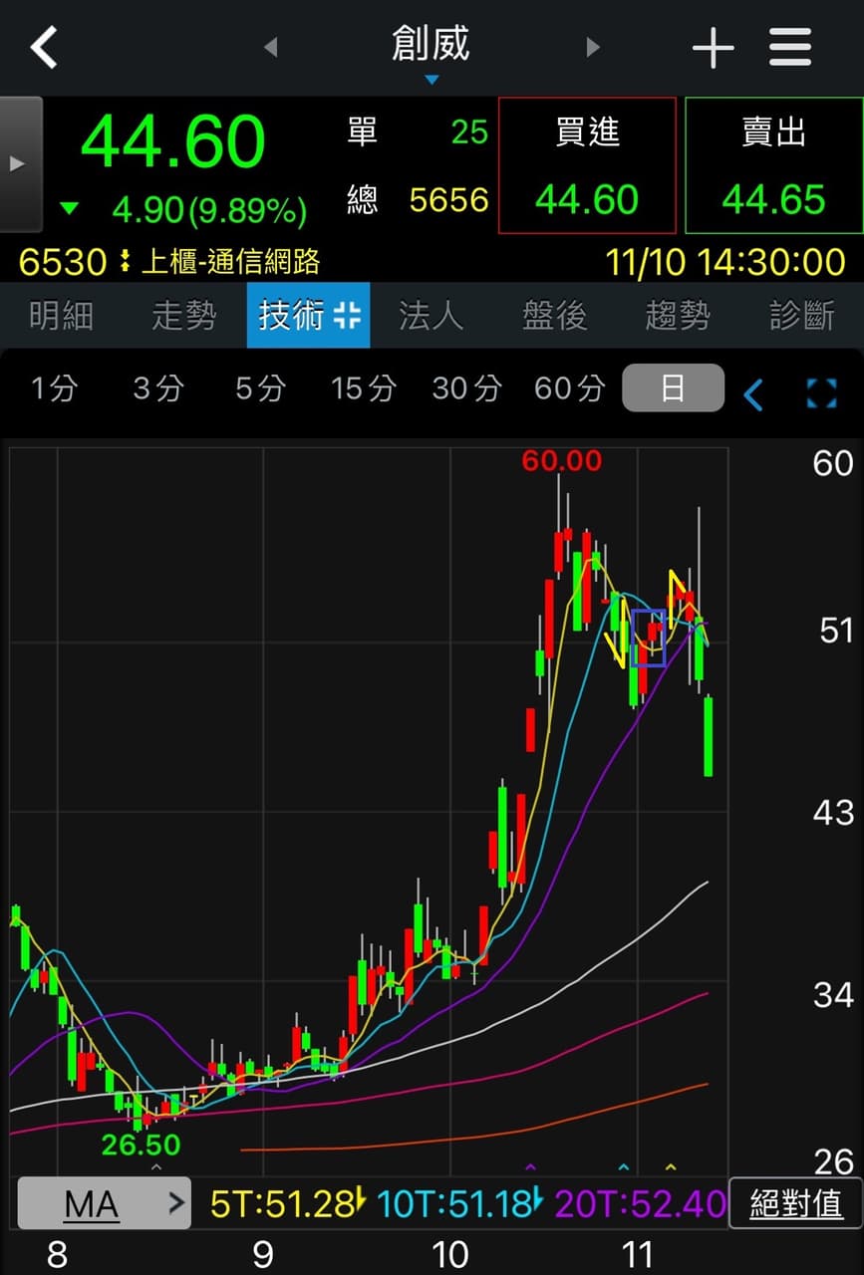Add stock with the plus icon
This screenshot has width=864, height=1275.
coord(713,48)
